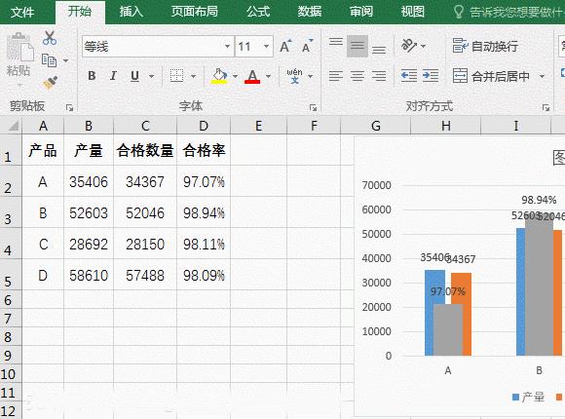Viewport: 565px width, 419px height.
Task: Expand fill color dropdown arrow
Action: click(235, 76)
